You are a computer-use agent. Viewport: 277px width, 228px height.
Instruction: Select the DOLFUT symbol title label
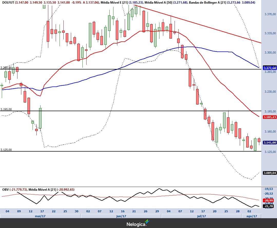7,2
